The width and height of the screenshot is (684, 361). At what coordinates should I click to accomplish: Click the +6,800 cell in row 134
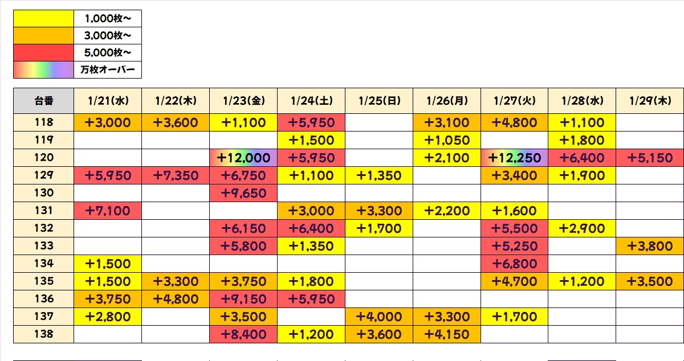coord(515,264)
